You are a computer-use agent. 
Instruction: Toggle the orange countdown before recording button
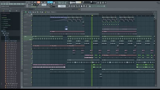[38, 2]
